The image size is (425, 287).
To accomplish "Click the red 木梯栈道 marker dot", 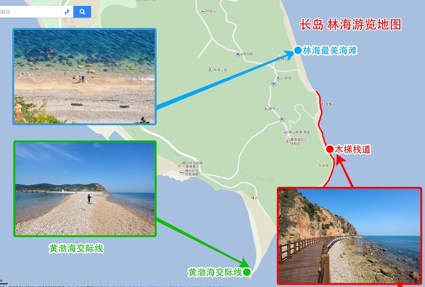I will 330,149.
